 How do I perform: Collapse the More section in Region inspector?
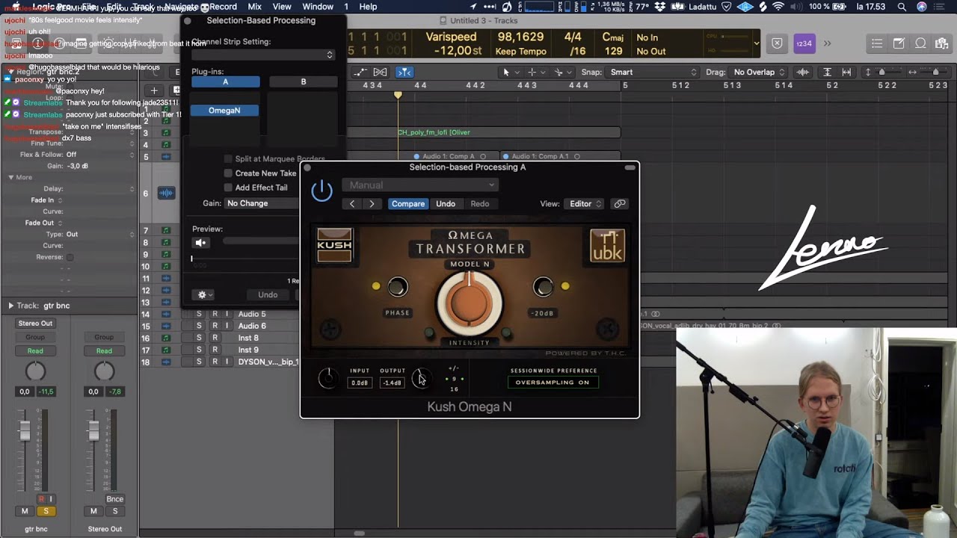10,177
